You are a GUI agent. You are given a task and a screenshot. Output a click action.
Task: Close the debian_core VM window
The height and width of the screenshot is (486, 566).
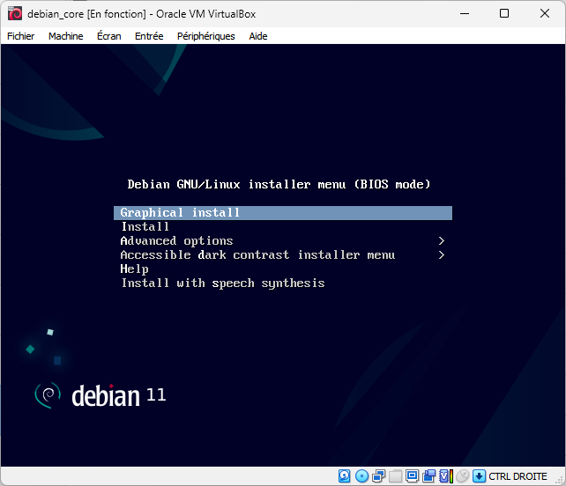pyautogui.click(x=545, y=14)
